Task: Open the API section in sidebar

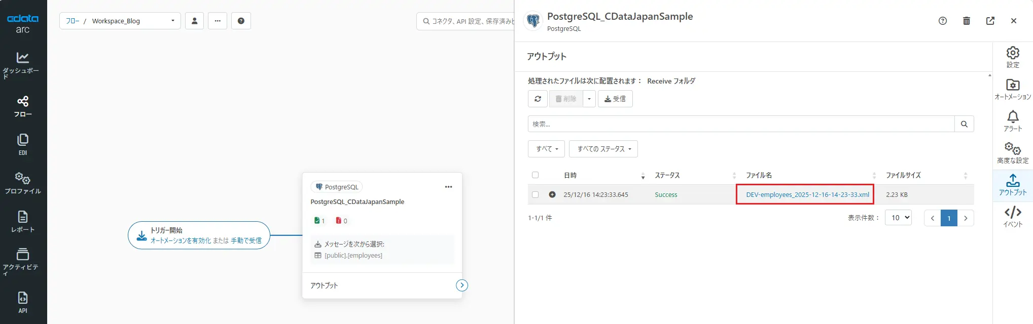Action: pos(23,303)
